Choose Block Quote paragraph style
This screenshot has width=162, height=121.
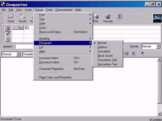tap(107, 56)
